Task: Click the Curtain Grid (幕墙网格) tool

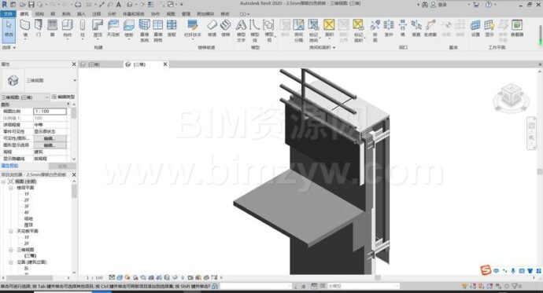Action: [158, 31]
